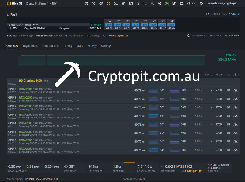
Task: Click the 30s refresh timer
Action: click(x=191, y=3)
